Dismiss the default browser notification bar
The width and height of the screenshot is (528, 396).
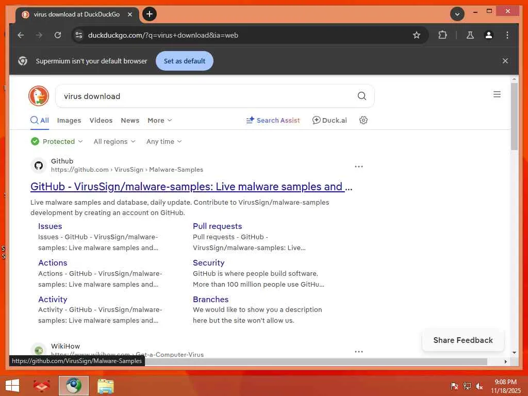[x=505, y=61]
